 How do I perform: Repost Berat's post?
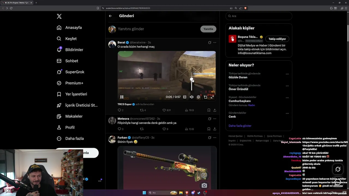(x=143, y=110)
